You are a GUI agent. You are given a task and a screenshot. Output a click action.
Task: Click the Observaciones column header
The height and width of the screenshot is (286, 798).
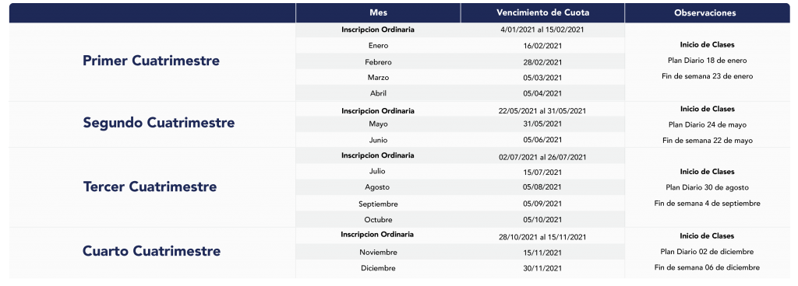pyautogui.click(x=708, y=13)
